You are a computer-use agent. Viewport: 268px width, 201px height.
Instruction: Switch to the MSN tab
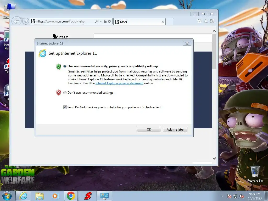[x=139, y=22]
